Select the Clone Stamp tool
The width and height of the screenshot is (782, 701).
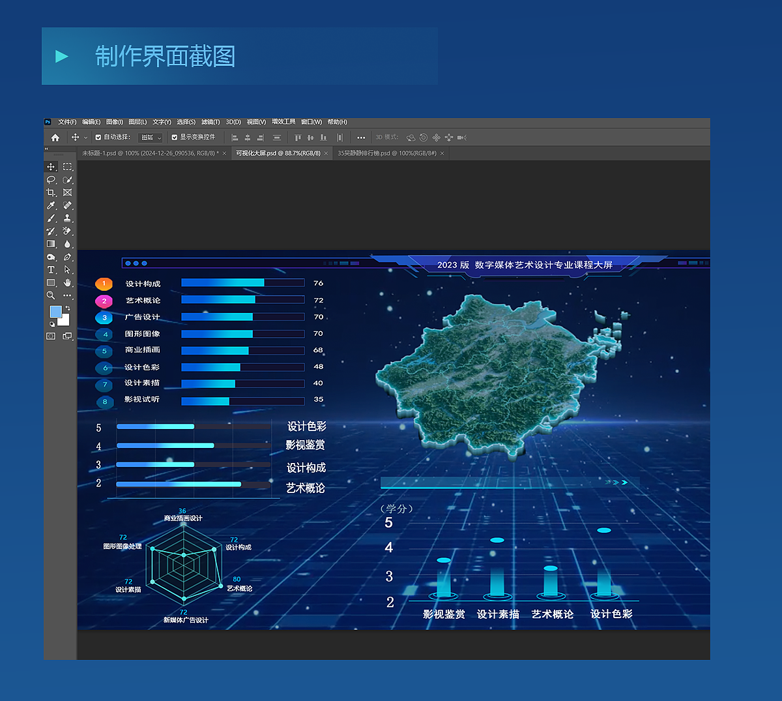(x=67, y=218)
